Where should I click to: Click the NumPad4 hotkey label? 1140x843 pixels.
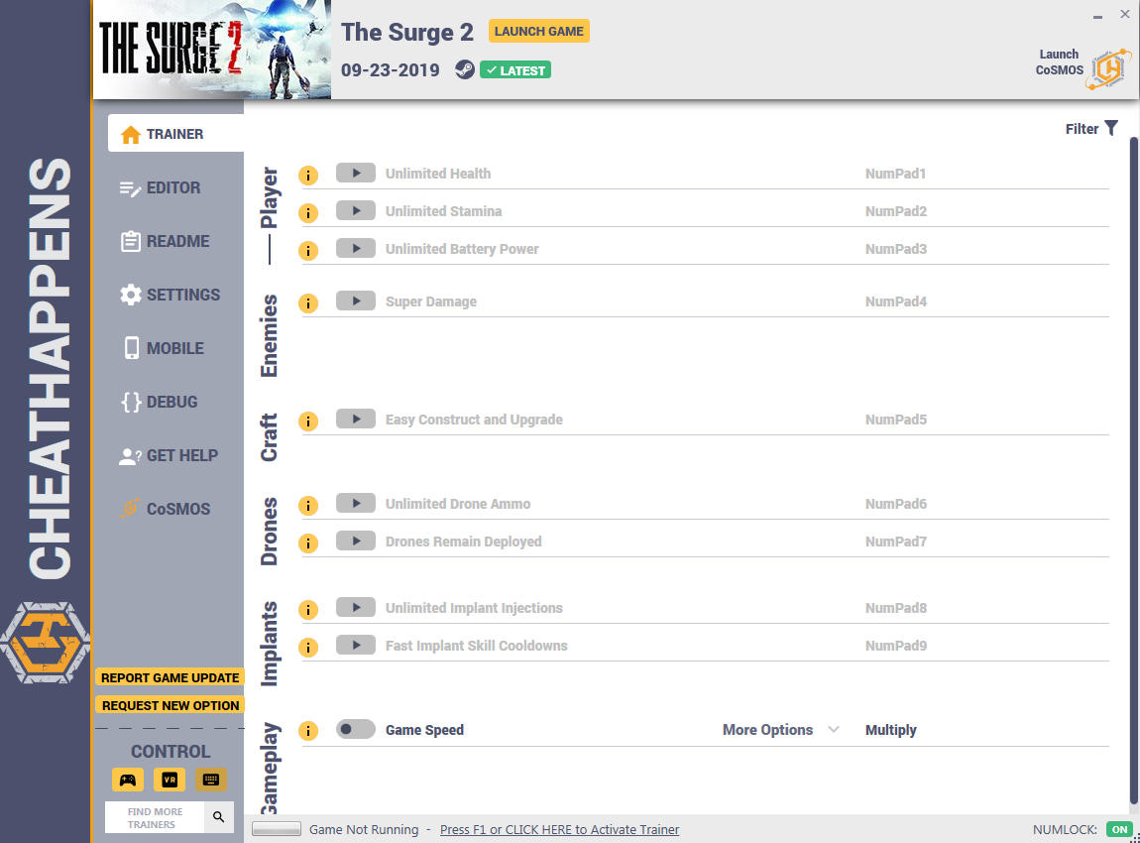point(896,301)
